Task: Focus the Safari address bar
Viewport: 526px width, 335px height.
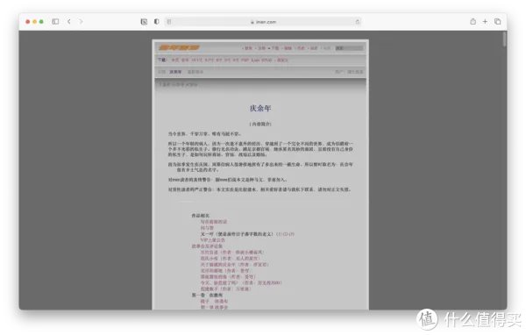Action: (x=263, y=22)
